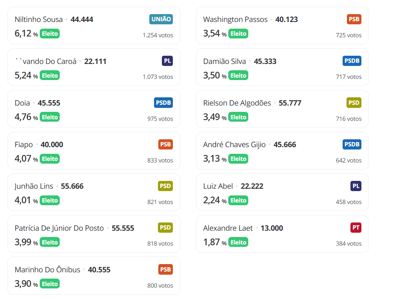Viewport: 407px width, 299px height.
Task: Click the PSD badge for Junhão Lins
Action: (x=165, y=186)
